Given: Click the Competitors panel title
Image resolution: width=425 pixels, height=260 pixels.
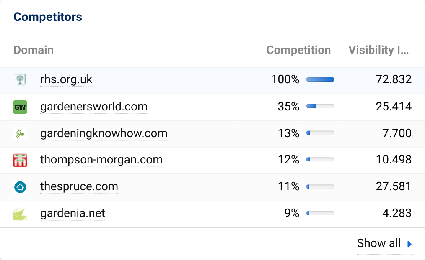Looking at the screenshot, I should 47,17.
